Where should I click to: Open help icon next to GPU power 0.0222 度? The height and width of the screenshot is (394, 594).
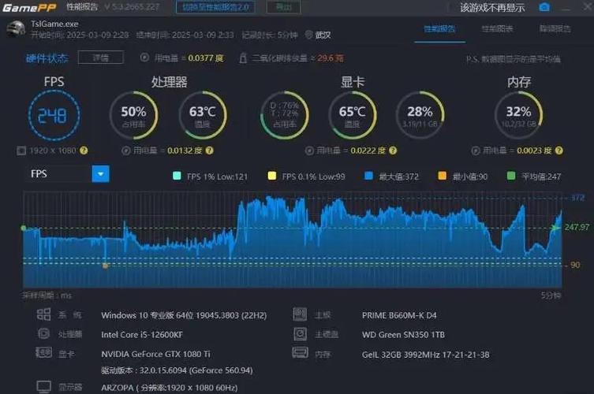(x=393, y=151)
